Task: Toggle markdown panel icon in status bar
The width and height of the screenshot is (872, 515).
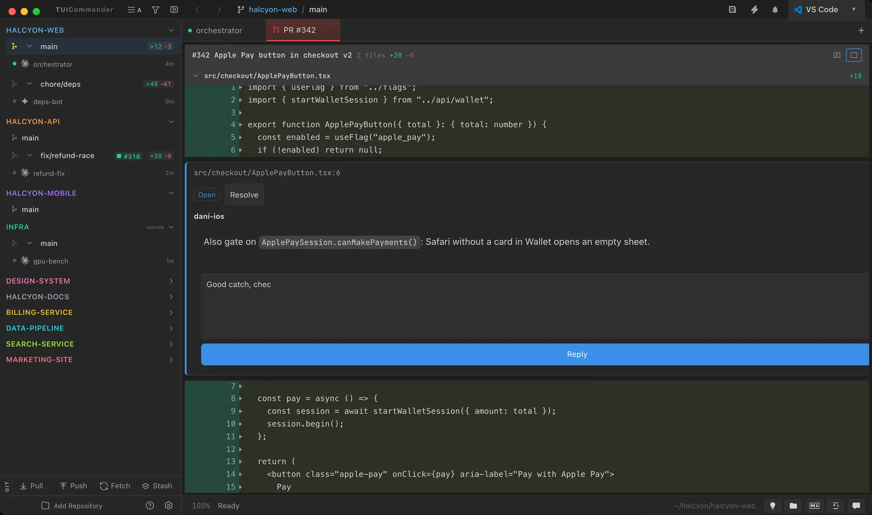Action: pos(814,506)
